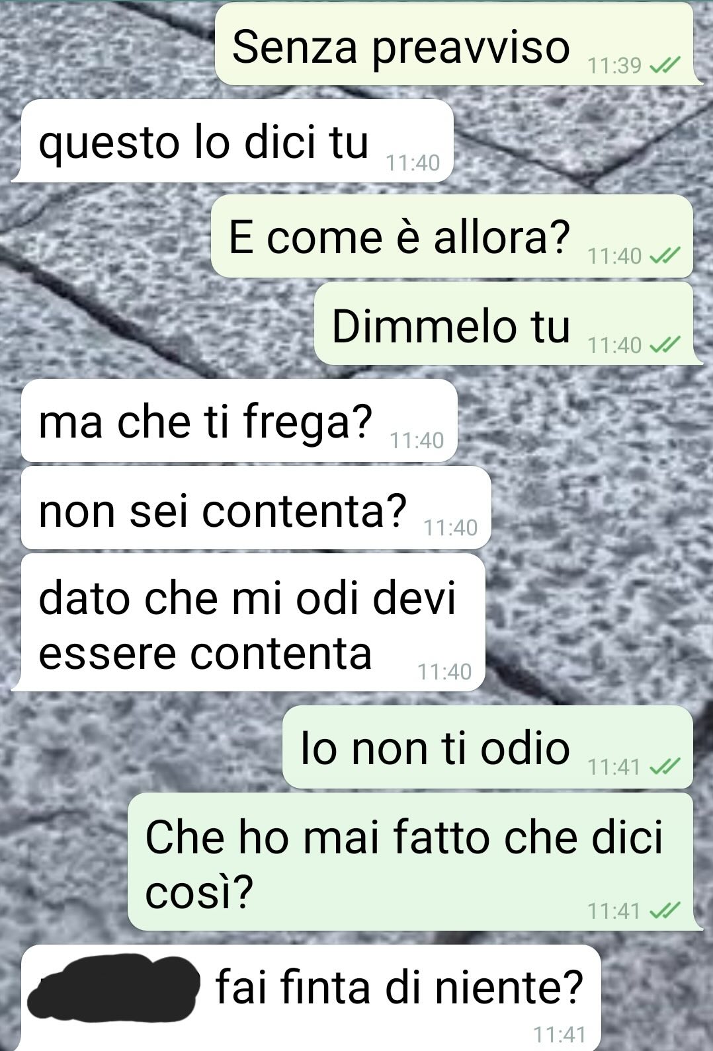Tap the stone wallpaper beside "Dimmelo tu"
This screenshot has width=713, height=1051.
pyautogui.click(x=159, y=323)
